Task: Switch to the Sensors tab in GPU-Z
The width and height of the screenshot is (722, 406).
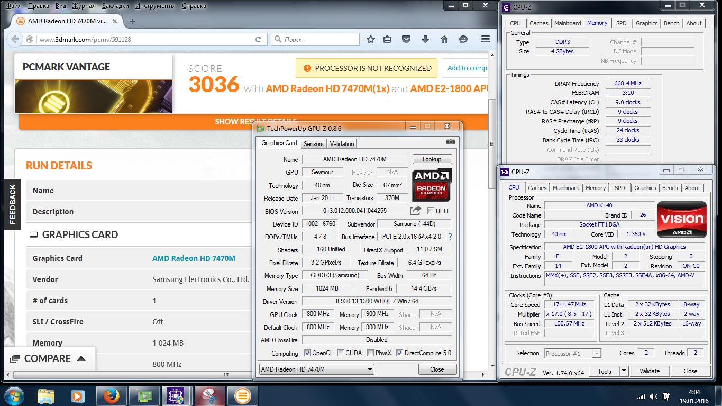Action: pyautogui.click(x=313, y=144)
